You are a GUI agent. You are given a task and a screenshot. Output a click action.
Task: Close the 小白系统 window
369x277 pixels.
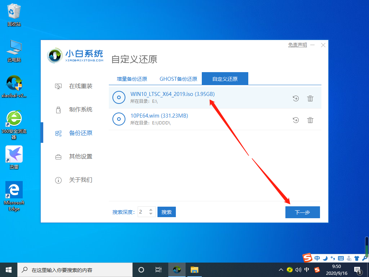[x=323, y=45]
